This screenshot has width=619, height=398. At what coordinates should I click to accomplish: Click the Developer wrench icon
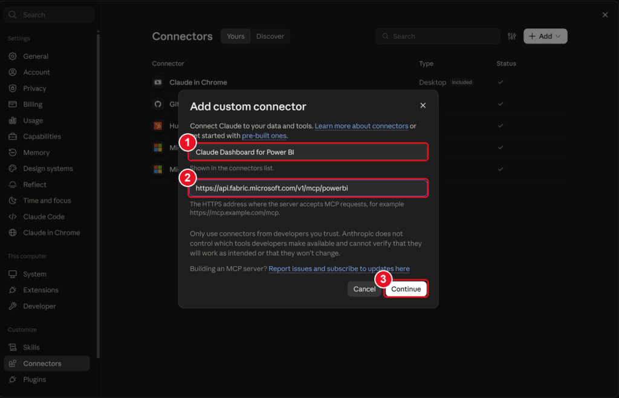click(x=13, y=306)
